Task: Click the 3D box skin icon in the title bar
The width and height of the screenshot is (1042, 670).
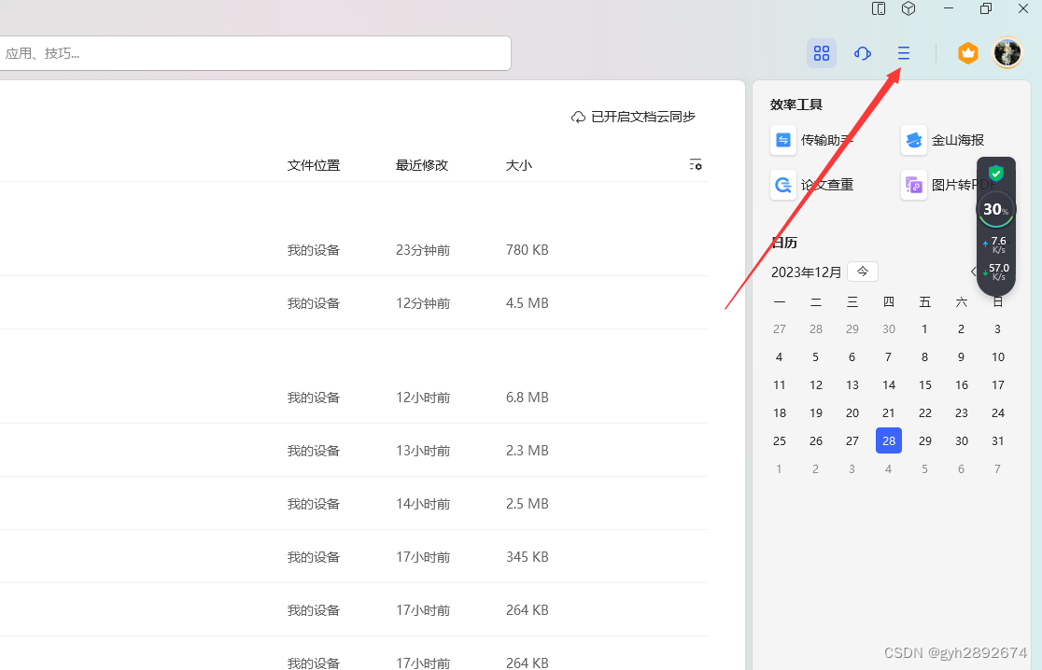Action: [x=908, y=8]
